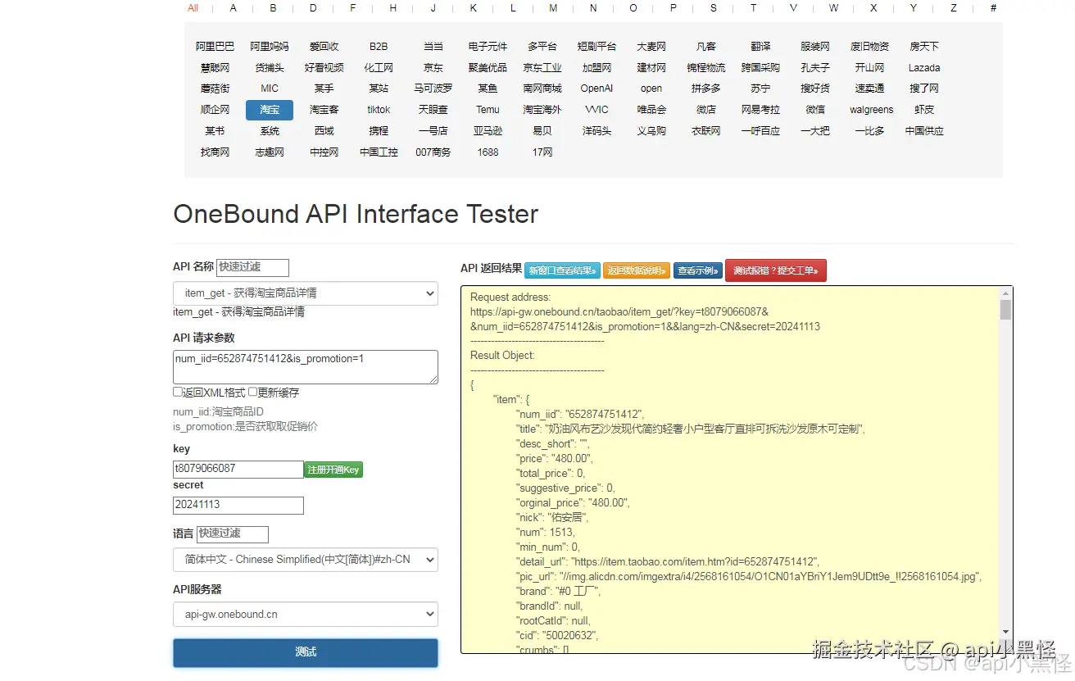This screenshot has height=681, width=1075.
Task: Open the 阿里巴巴 platform link
Action: click(215, 47)
